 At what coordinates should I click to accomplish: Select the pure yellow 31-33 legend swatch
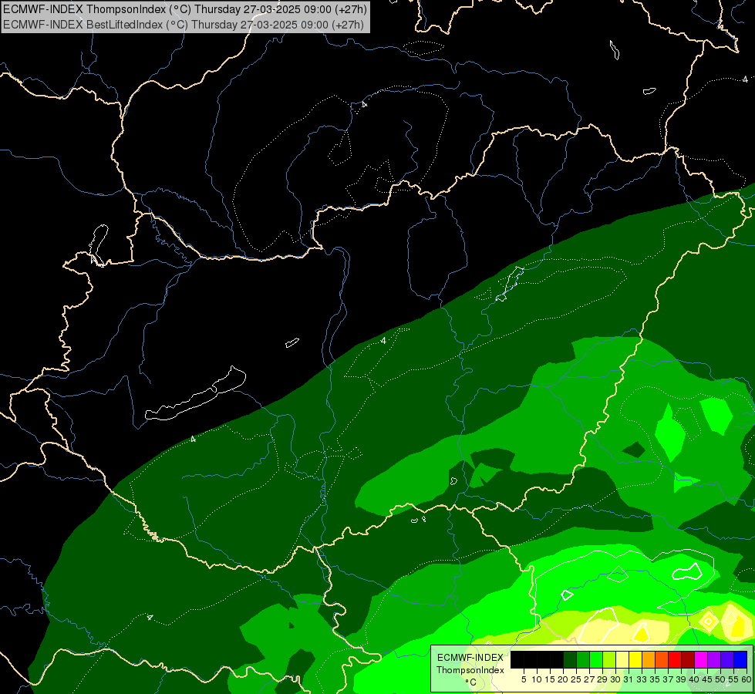[635, 659]
